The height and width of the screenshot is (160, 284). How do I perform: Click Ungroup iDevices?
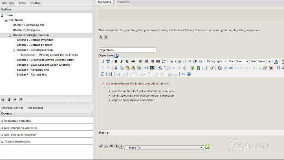tap(13, 108)
